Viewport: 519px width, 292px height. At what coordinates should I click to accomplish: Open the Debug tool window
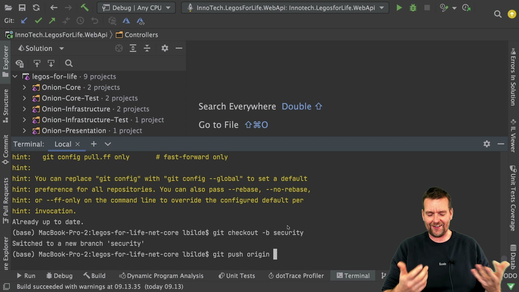tap(59, 276)
